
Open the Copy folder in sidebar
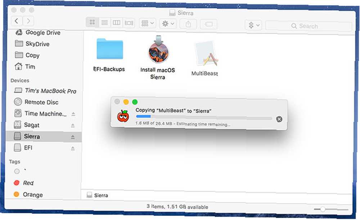(x=27, y=55)
